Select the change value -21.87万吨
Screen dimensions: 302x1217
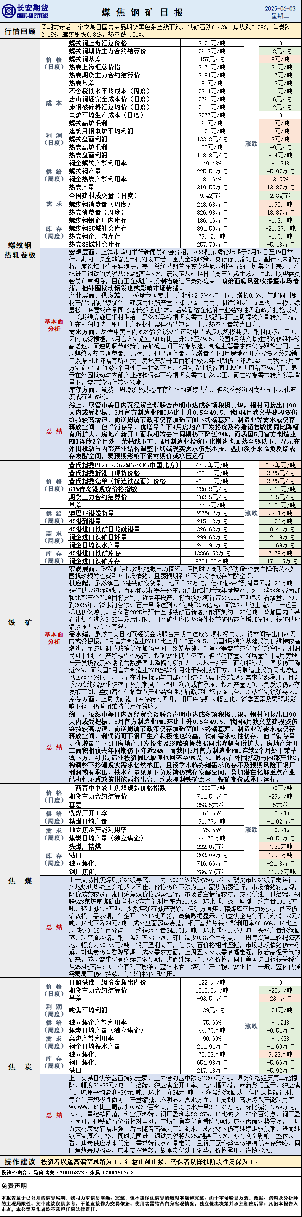coord(280,228)
